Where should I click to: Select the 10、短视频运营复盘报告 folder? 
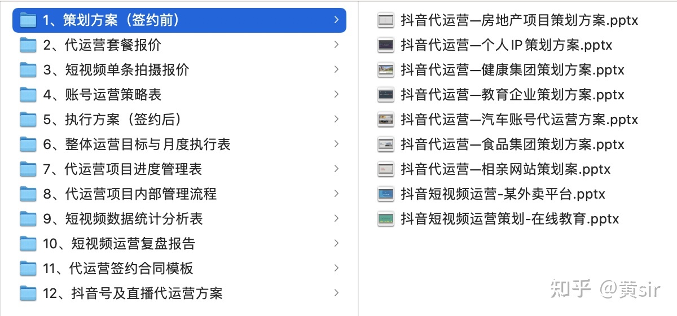click(119, 244)
